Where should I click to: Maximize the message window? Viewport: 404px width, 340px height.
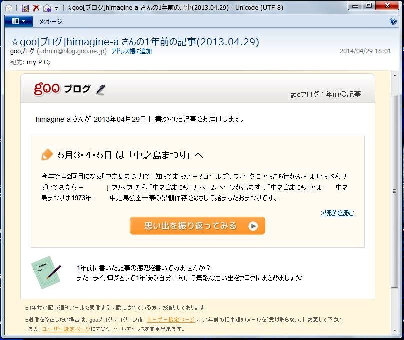[x=369, y=5]
